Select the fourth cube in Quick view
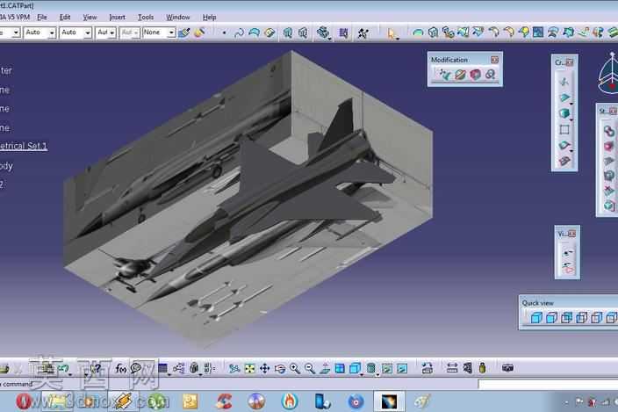618x412 pixels. 581,318
